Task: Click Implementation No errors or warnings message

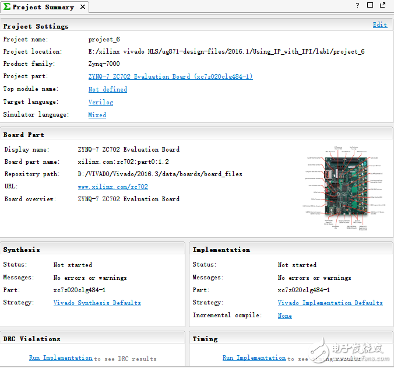Action: point(314,278)
